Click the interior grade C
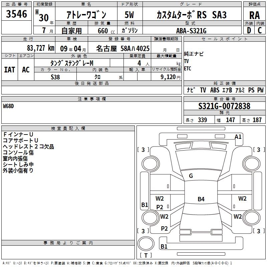Image resolution: width=267 pixels, height=267 pixels. coord(260,30)
